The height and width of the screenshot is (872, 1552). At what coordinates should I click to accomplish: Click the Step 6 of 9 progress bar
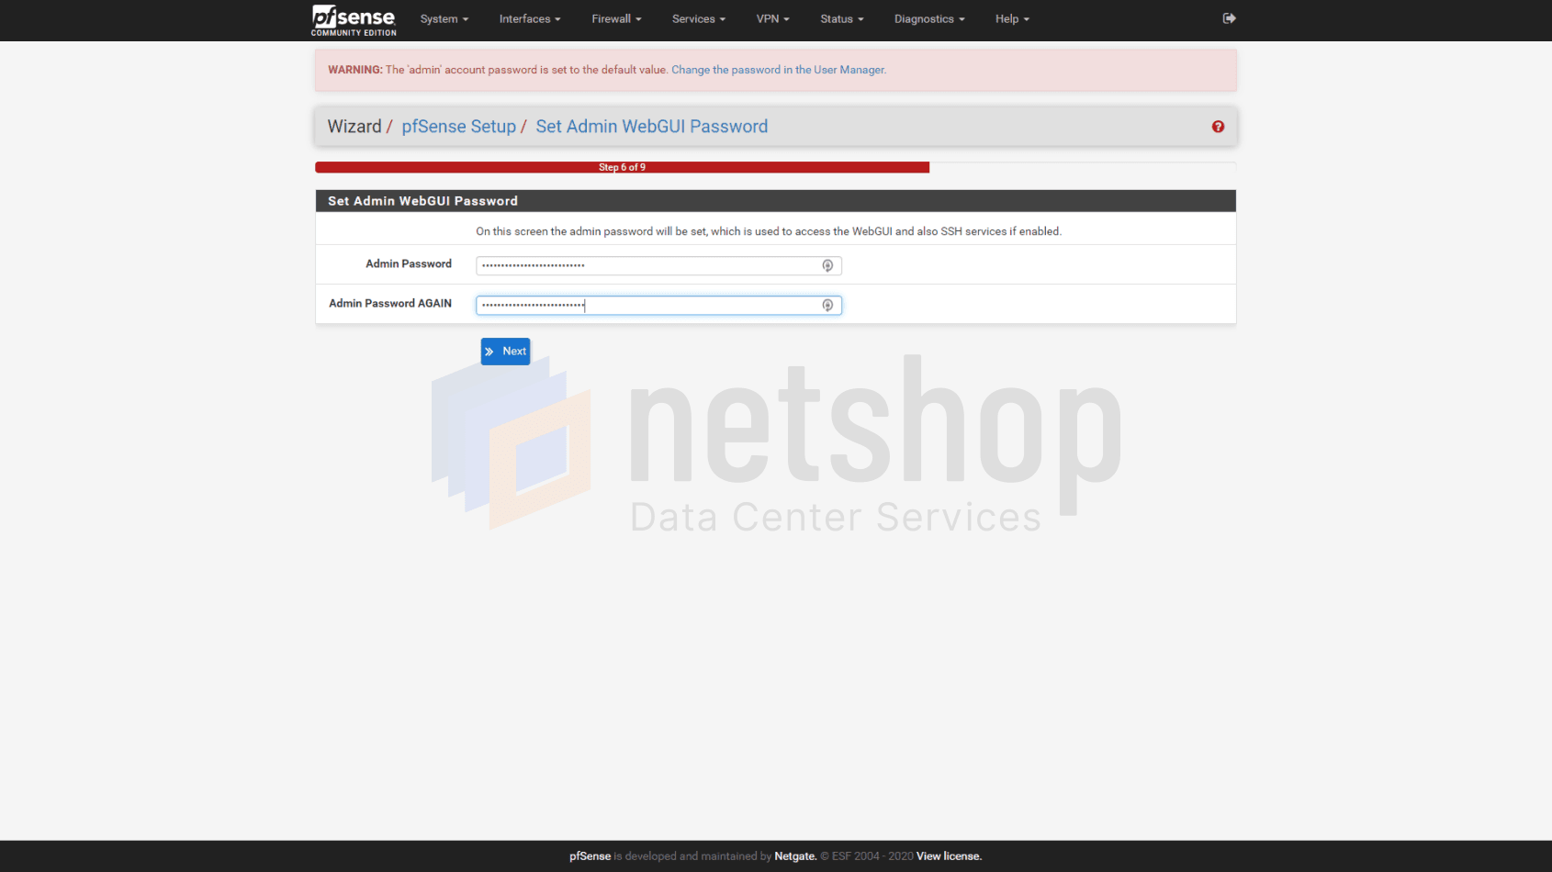coord(622,167)
